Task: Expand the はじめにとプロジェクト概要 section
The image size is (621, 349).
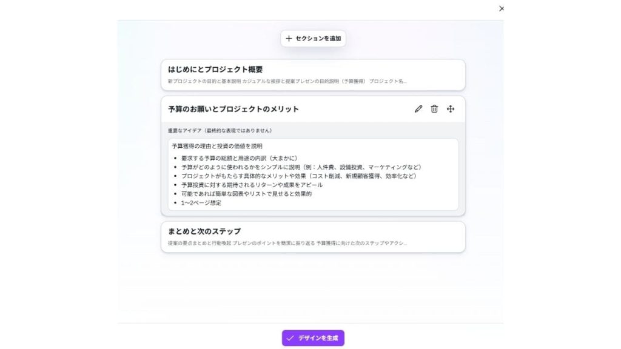Action: (x=215, y=70)
